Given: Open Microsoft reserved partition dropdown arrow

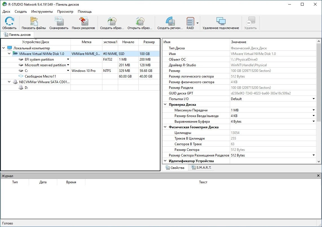Looking at the screenshot, I should pyautogui.click(x=68, y=65).
